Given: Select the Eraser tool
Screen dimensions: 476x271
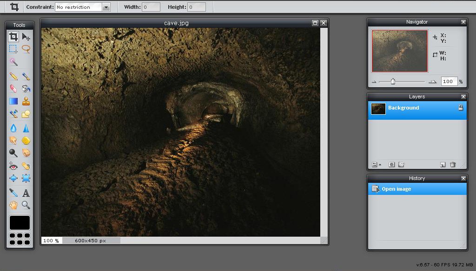Looking at the screenshot, I should click(13, 88).
